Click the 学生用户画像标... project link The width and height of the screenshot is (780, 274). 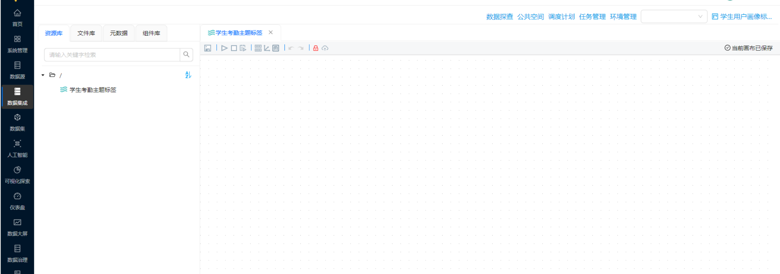742,17
